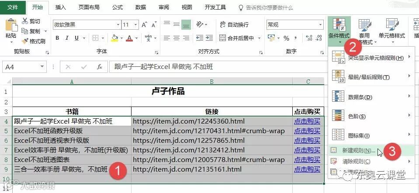Toggle underline formatting

pos(76,38)
